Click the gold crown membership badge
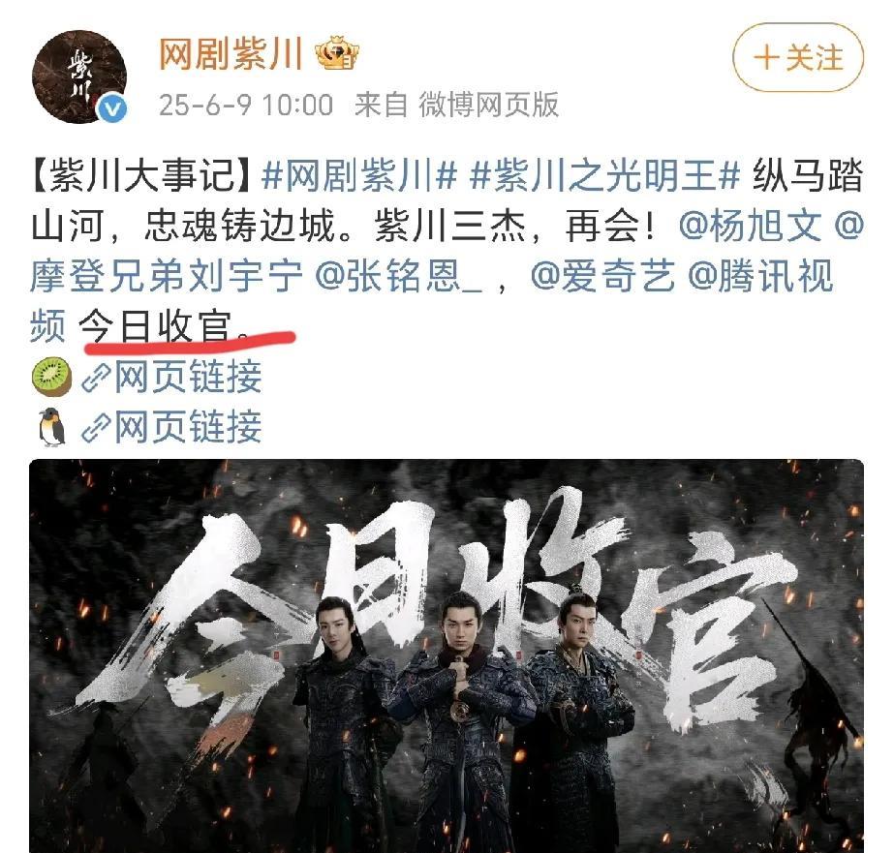Viewport: 894px width, 853px height. pos(337,54)
